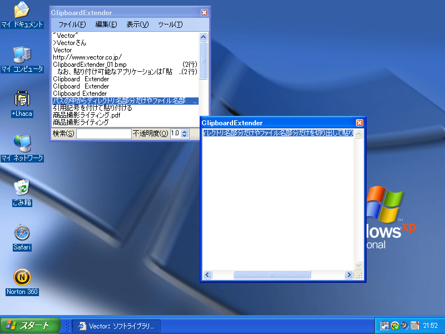Select the +Lhaca archiver desktop icon
The height and width of the screenshot is (334, 445).
[22, 104]
